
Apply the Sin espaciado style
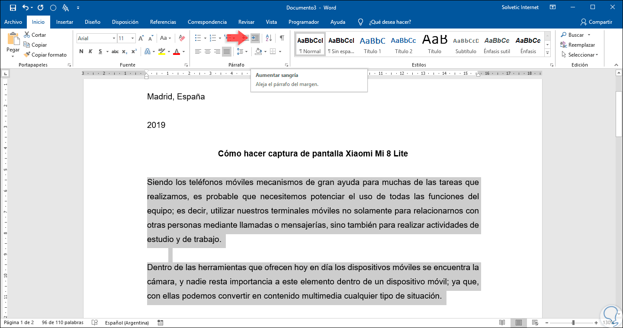pyautogui.click(x=341, y=44)
